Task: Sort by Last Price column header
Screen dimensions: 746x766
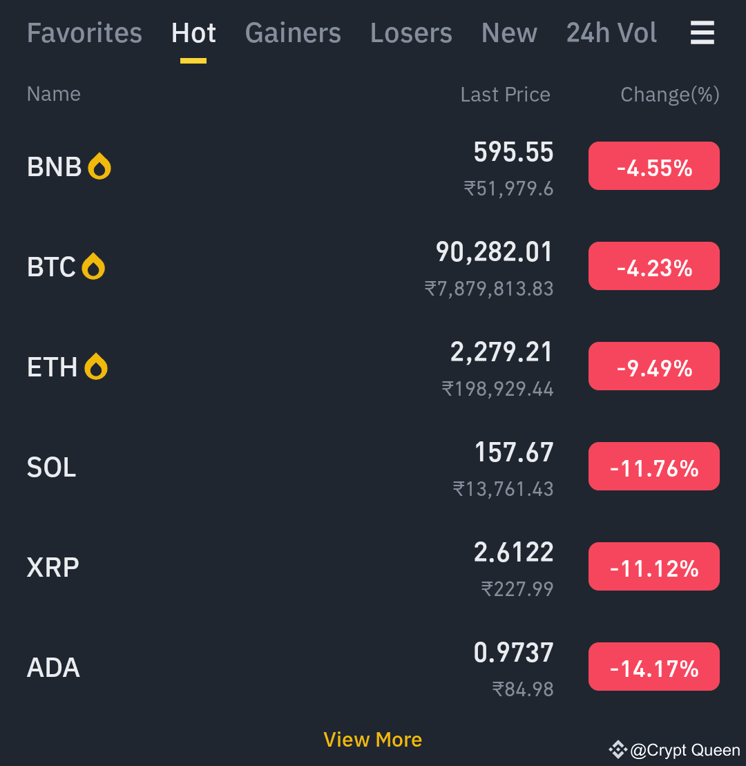Action: coord(505,95)
